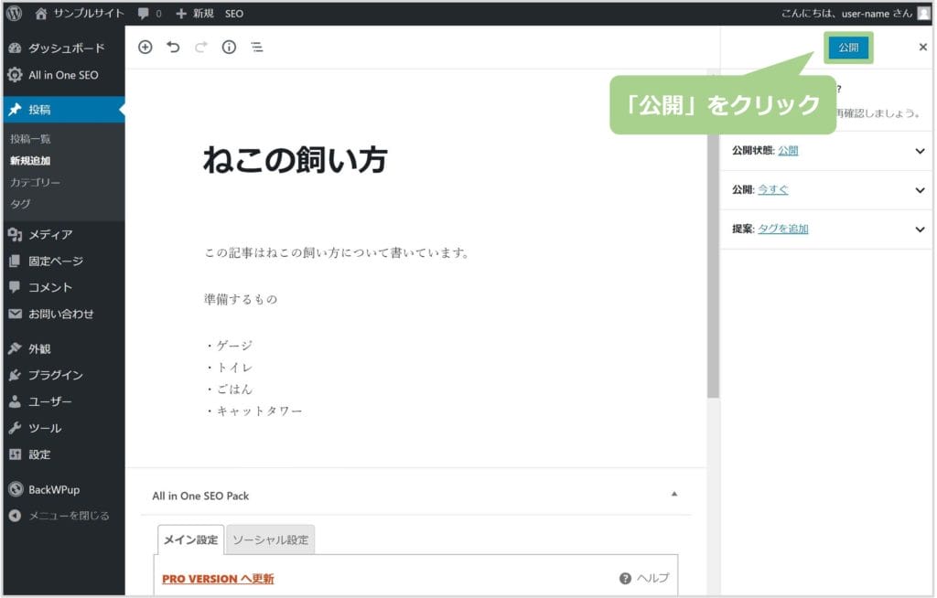The width and height of the screenshot is (937, 598).
Task: Expand the 公開状態 visibility section
Action: [920, 151]
